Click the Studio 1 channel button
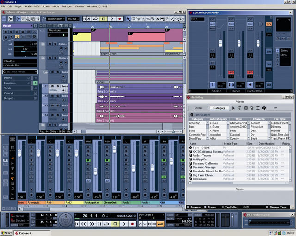 point(212,85)
